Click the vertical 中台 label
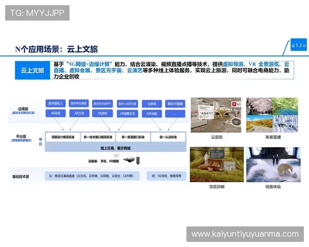Screen dimensions: 309x247 (40, 142)
